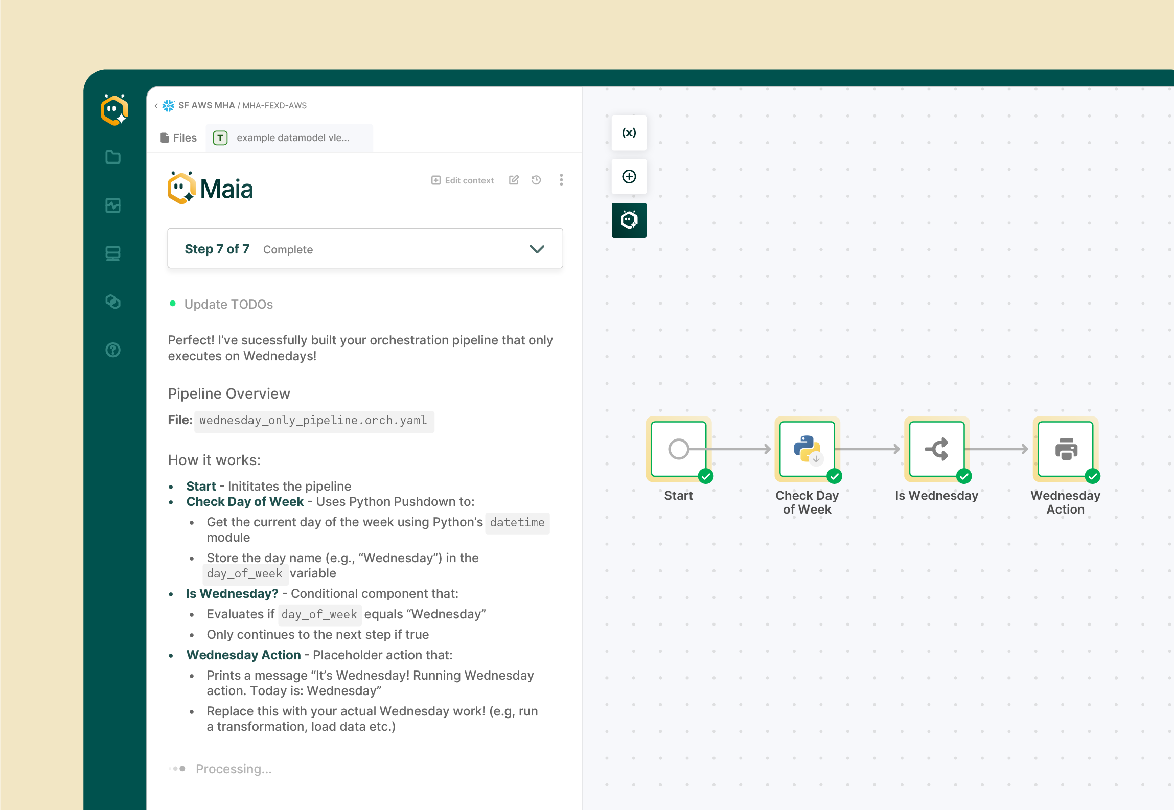Screen dimensions: 1174x810
Task: Open the Files sidebar folder icon
Action: pyautogui.click(x=113, y=157)
